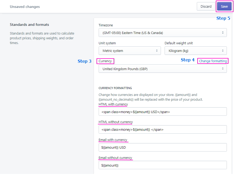Click the CURRENCY FORMATTING section heading

[x=115, y=88]
